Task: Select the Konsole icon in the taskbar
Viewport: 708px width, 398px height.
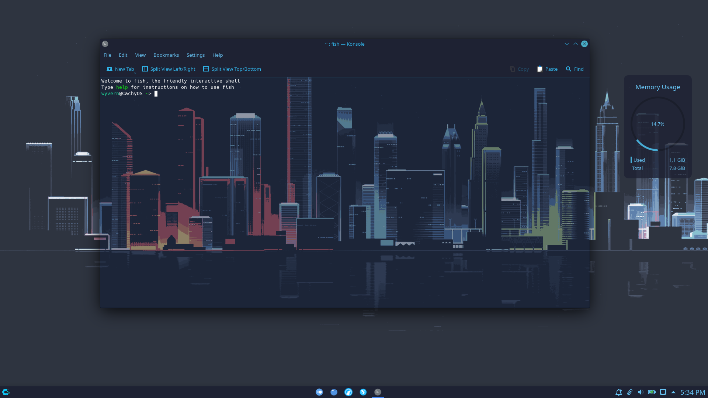Action: (378, 392)
